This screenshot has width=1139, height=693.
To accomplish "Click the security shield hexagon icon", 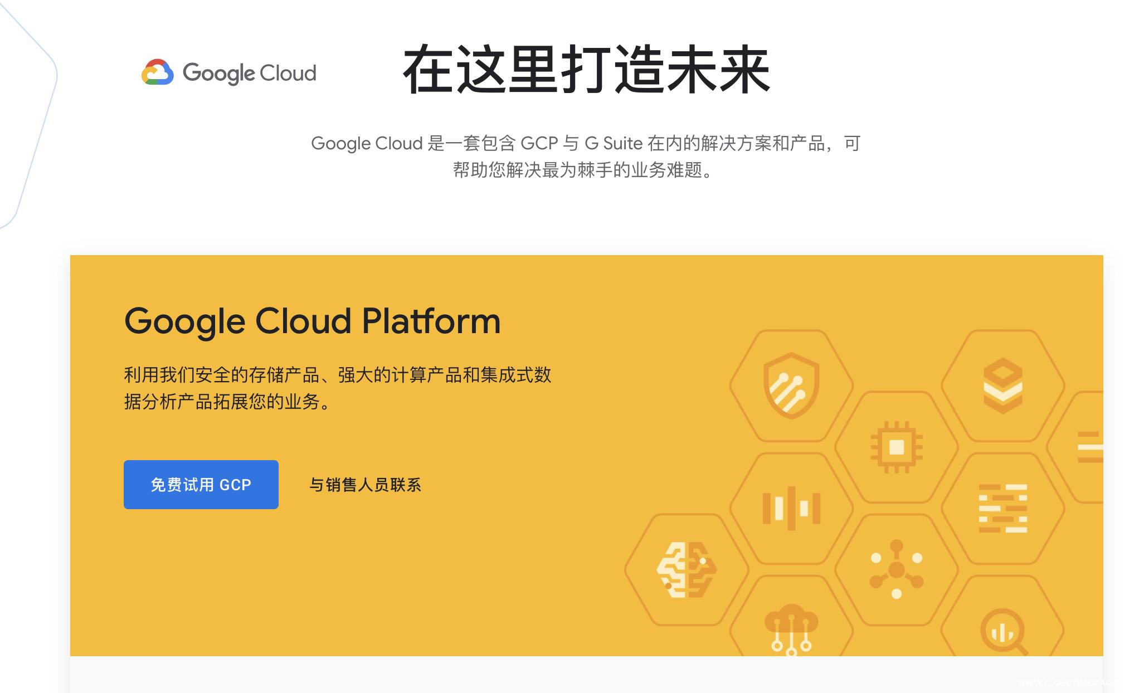I will 791,385.
